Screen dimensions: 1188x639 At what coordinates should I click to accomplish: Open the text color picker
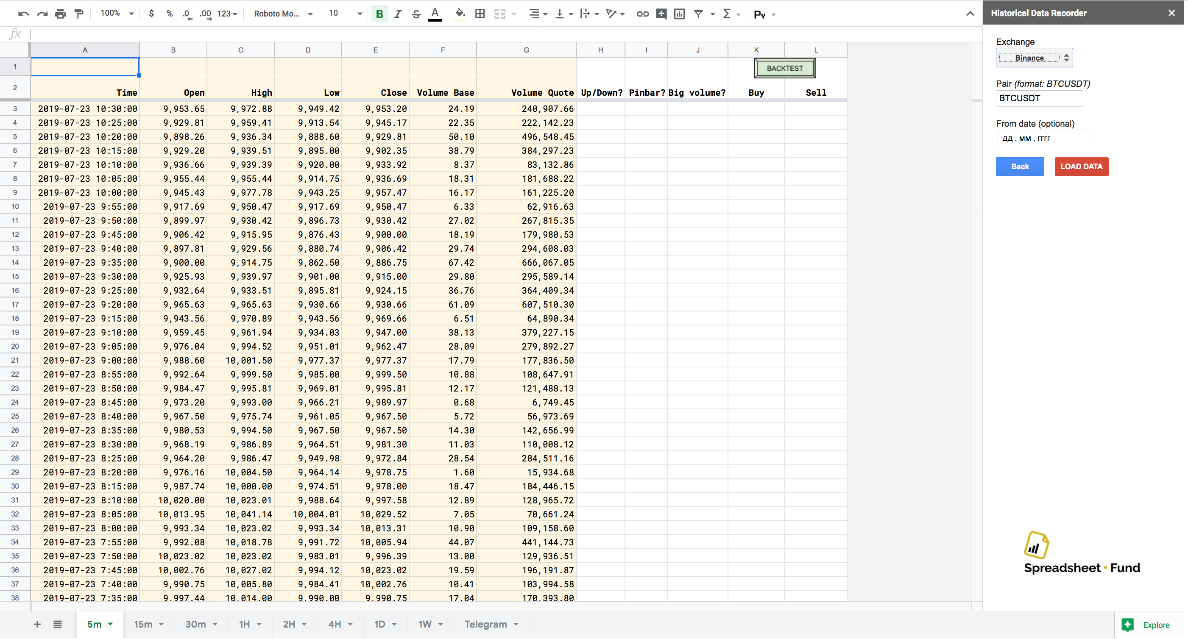point(435,14)
